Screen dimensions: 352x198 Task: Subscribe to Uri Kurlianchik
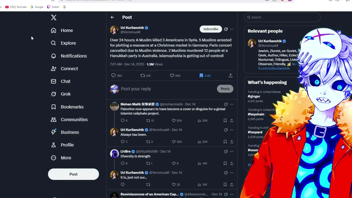pos(211,29)
